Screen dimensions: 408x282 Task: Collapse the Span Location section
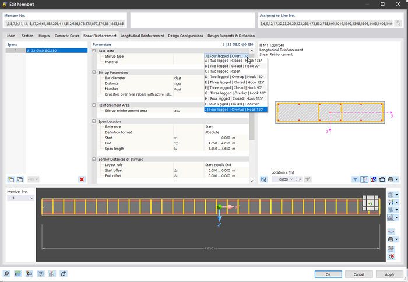coord(94,121)
